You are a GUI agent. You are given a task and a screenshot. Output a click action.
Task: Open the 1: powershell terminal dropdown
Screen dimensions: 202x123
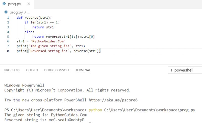[x=185, y=70]
